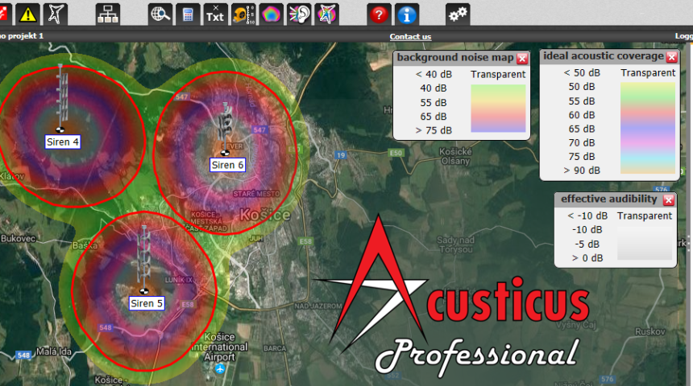This screenshot has width=693, height=386.
Task: Toggle the Txt labels icon
Action: point(215,14)
